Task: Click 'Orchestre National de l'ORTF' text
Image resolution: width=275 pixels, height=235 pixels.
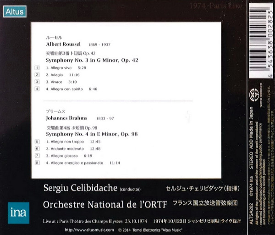Action: (x=105, y=205)
